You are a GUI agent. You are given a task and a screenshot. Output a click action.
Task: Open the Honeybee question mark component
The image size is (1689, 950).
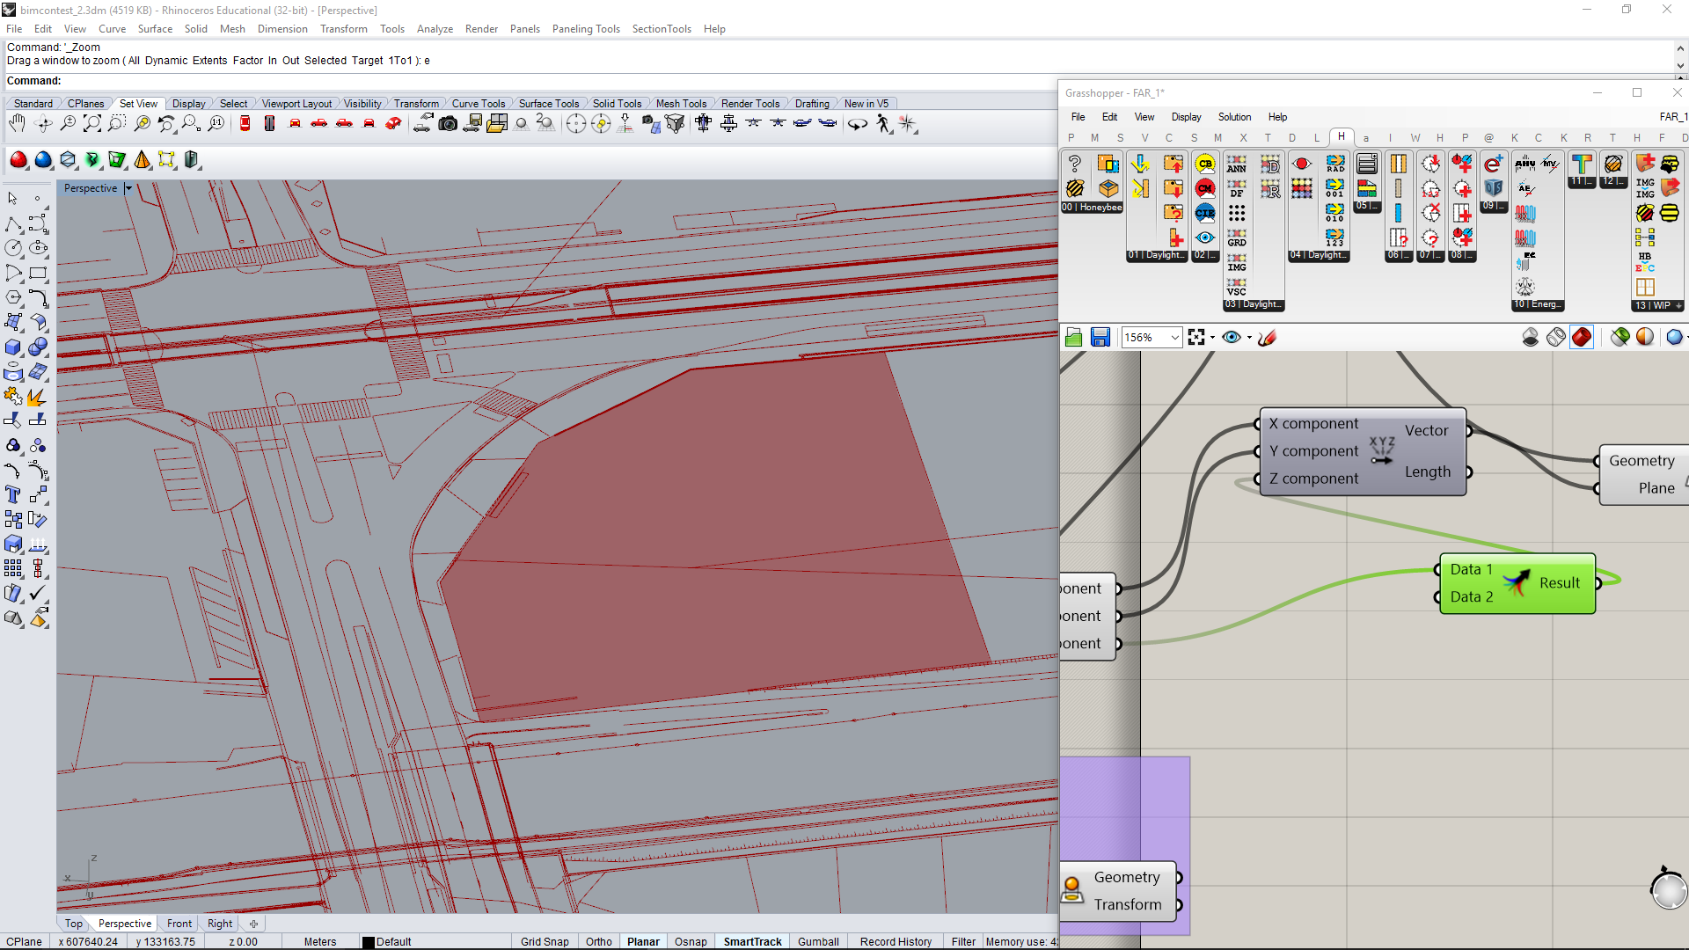1074,164
